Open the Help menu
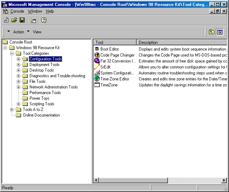 click(x=50, y=11)
